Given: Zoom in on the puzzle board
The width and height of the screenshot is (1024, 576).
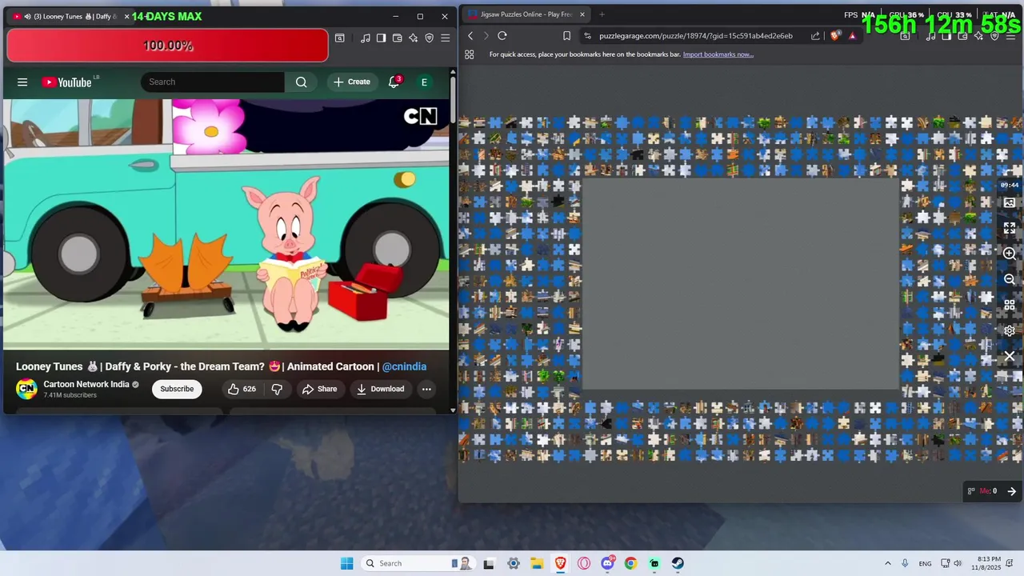Looking at the screenshot, I should tap(1010, 254).
